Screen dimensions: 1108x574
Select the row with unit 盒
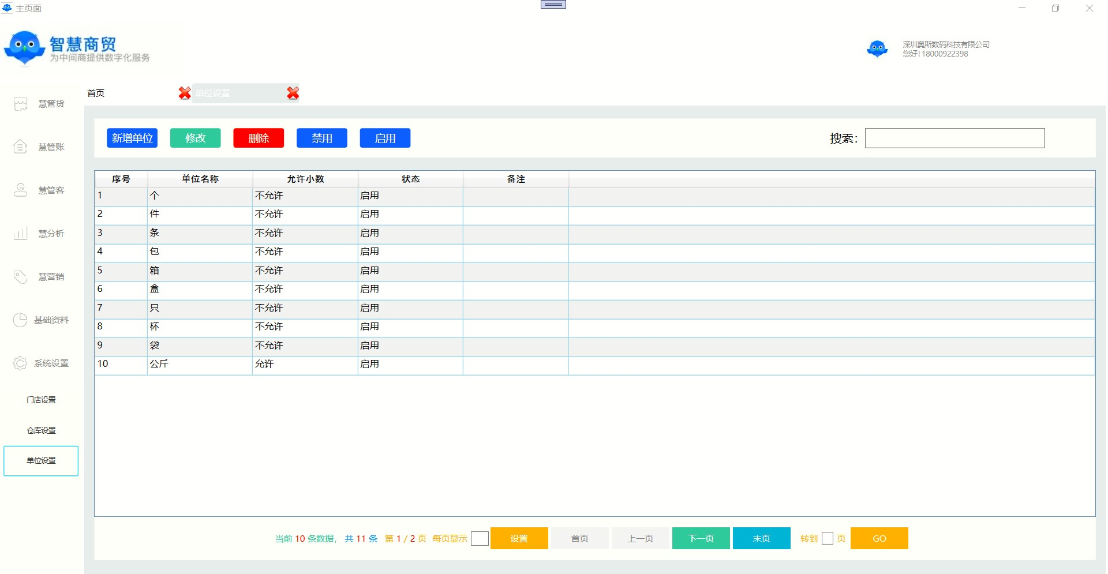pos(594,290)
